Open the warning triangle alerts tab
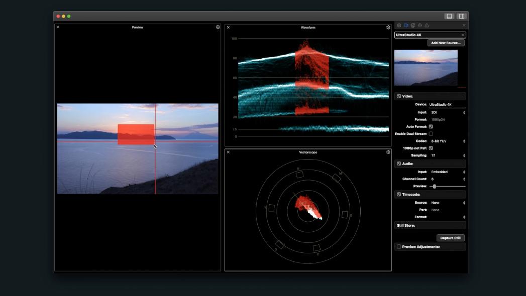 427,25
